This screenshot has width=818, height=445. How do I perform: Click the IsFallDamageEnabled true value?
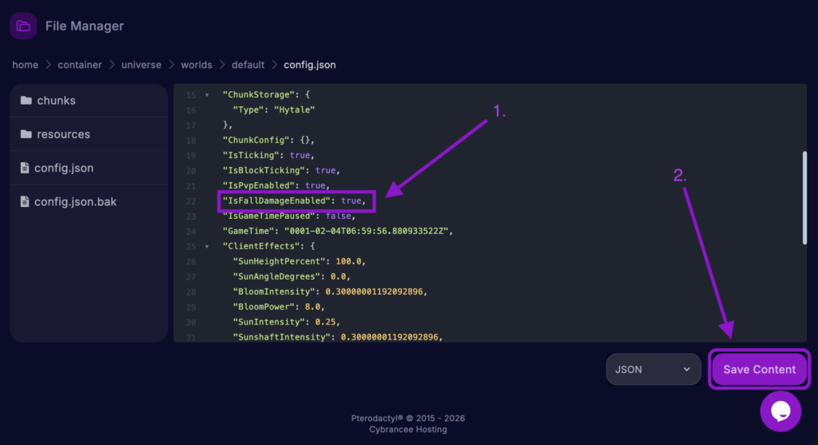tap(351, 201)
